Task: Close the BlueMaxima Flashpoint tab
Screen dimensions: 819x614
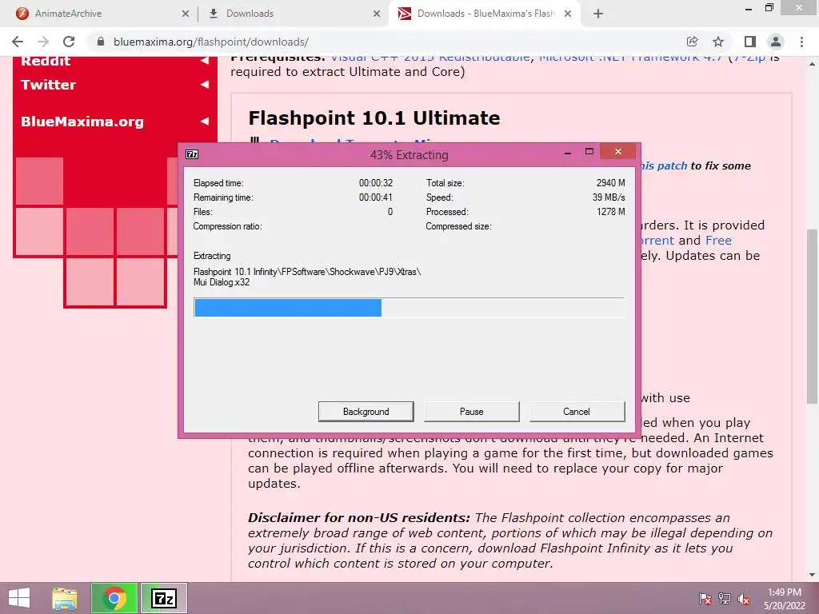Action: click(x=568, y=14)
